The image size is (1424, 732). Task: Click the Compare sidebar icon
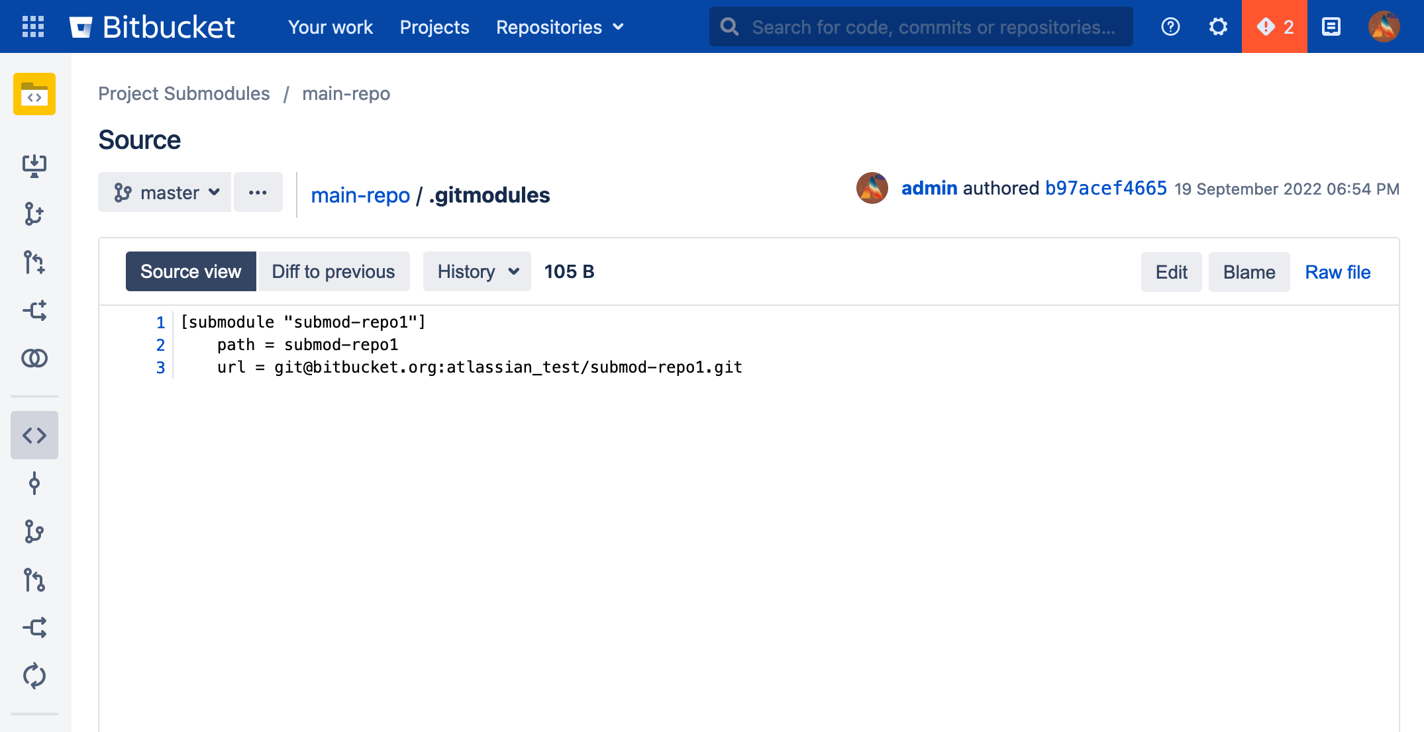(x=34, y=358)
